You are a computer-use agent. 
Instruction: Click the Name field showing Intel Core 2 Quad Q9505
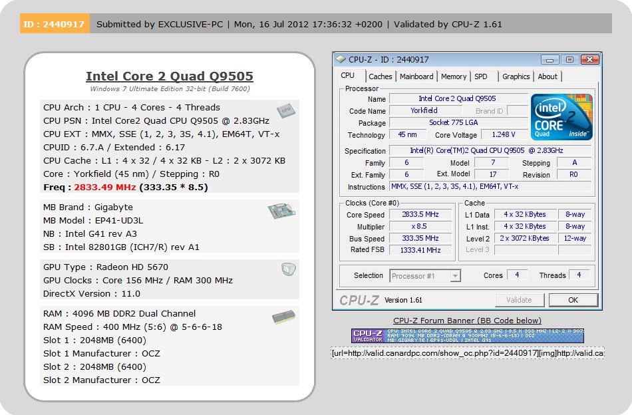click(x=458, y=98)
